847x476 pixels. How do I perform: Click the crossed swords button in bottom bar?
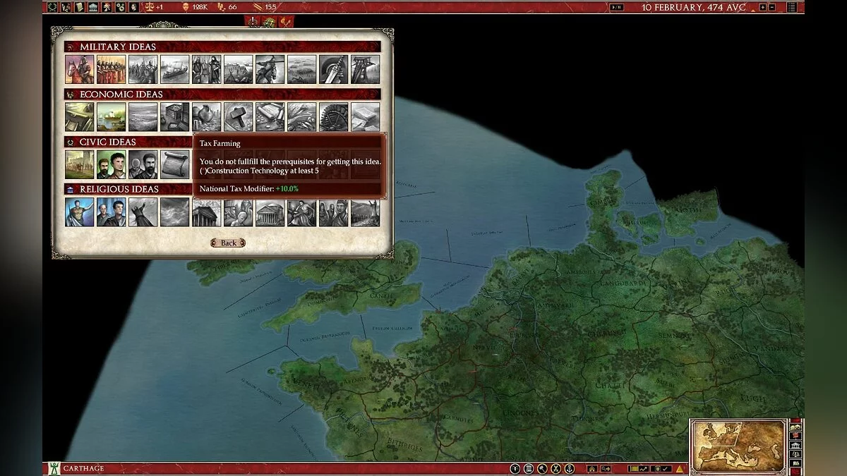click(x=556, y=468)
